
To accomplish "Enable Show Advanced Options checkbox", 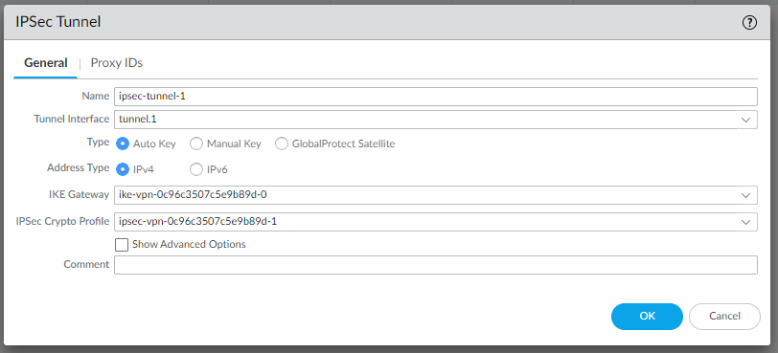I will coord(122,245).
